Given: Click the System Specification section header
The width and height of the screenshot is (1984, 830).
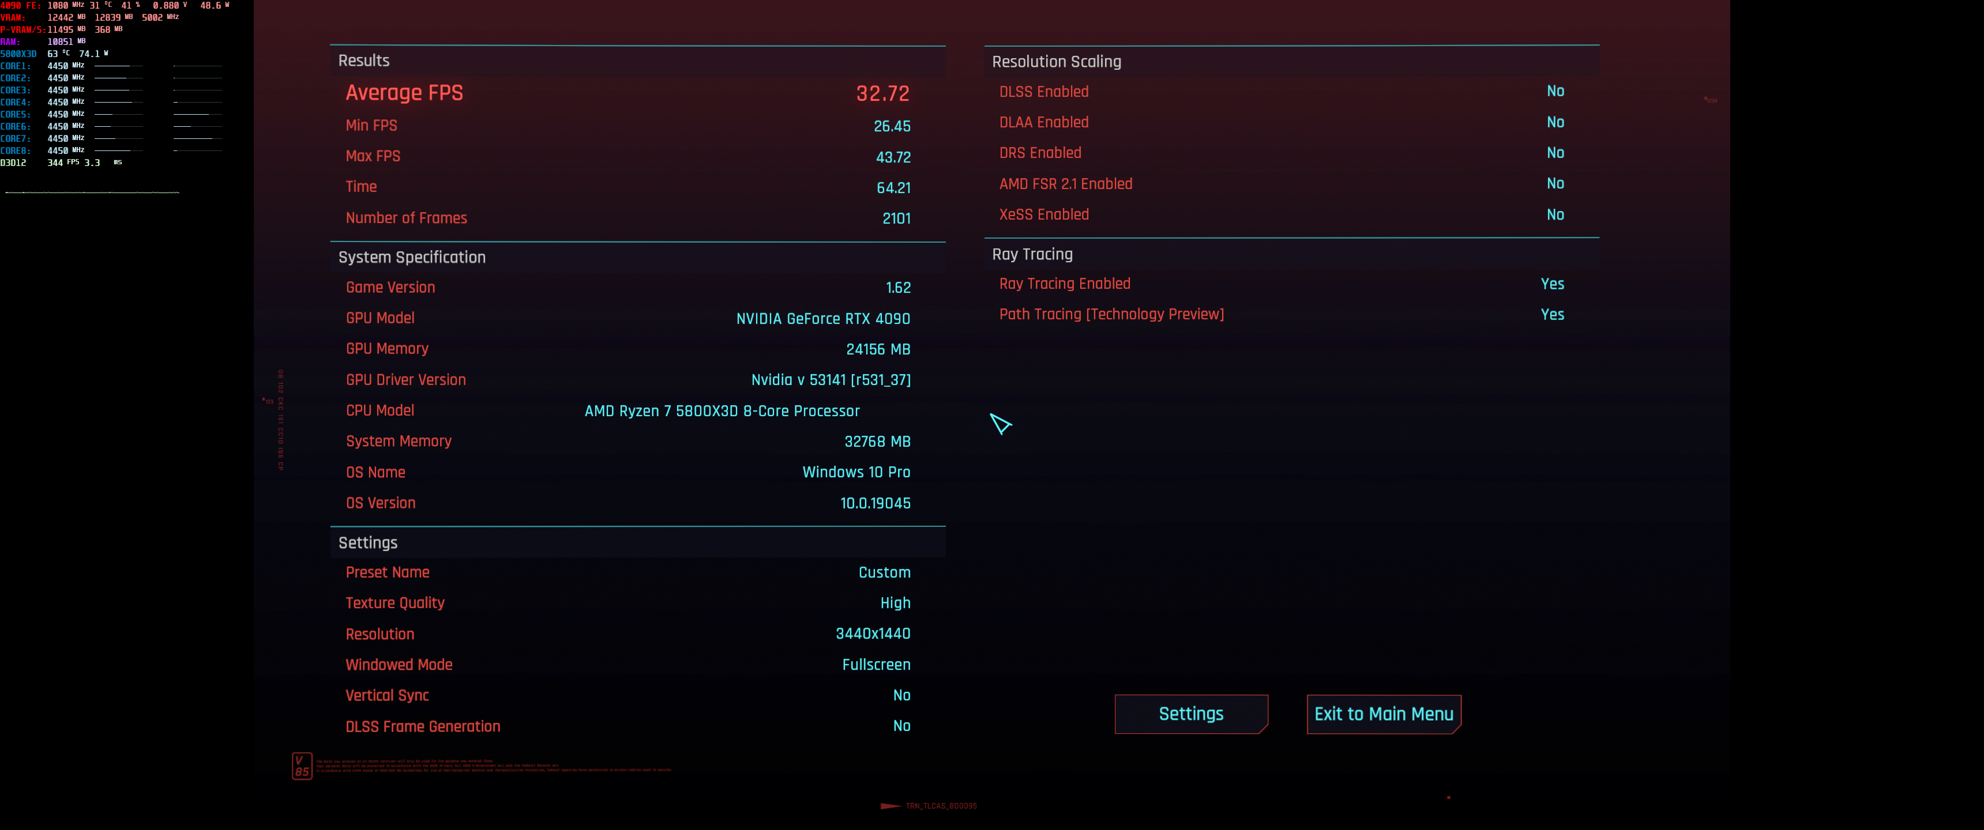Looking at the screenshot, I should (411, 257).
